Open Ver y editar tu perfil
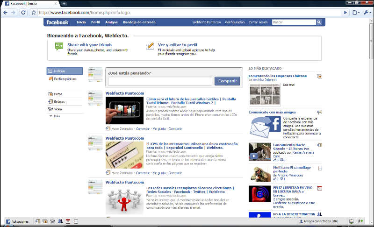374x227 pixels. [x=178, y=45]
